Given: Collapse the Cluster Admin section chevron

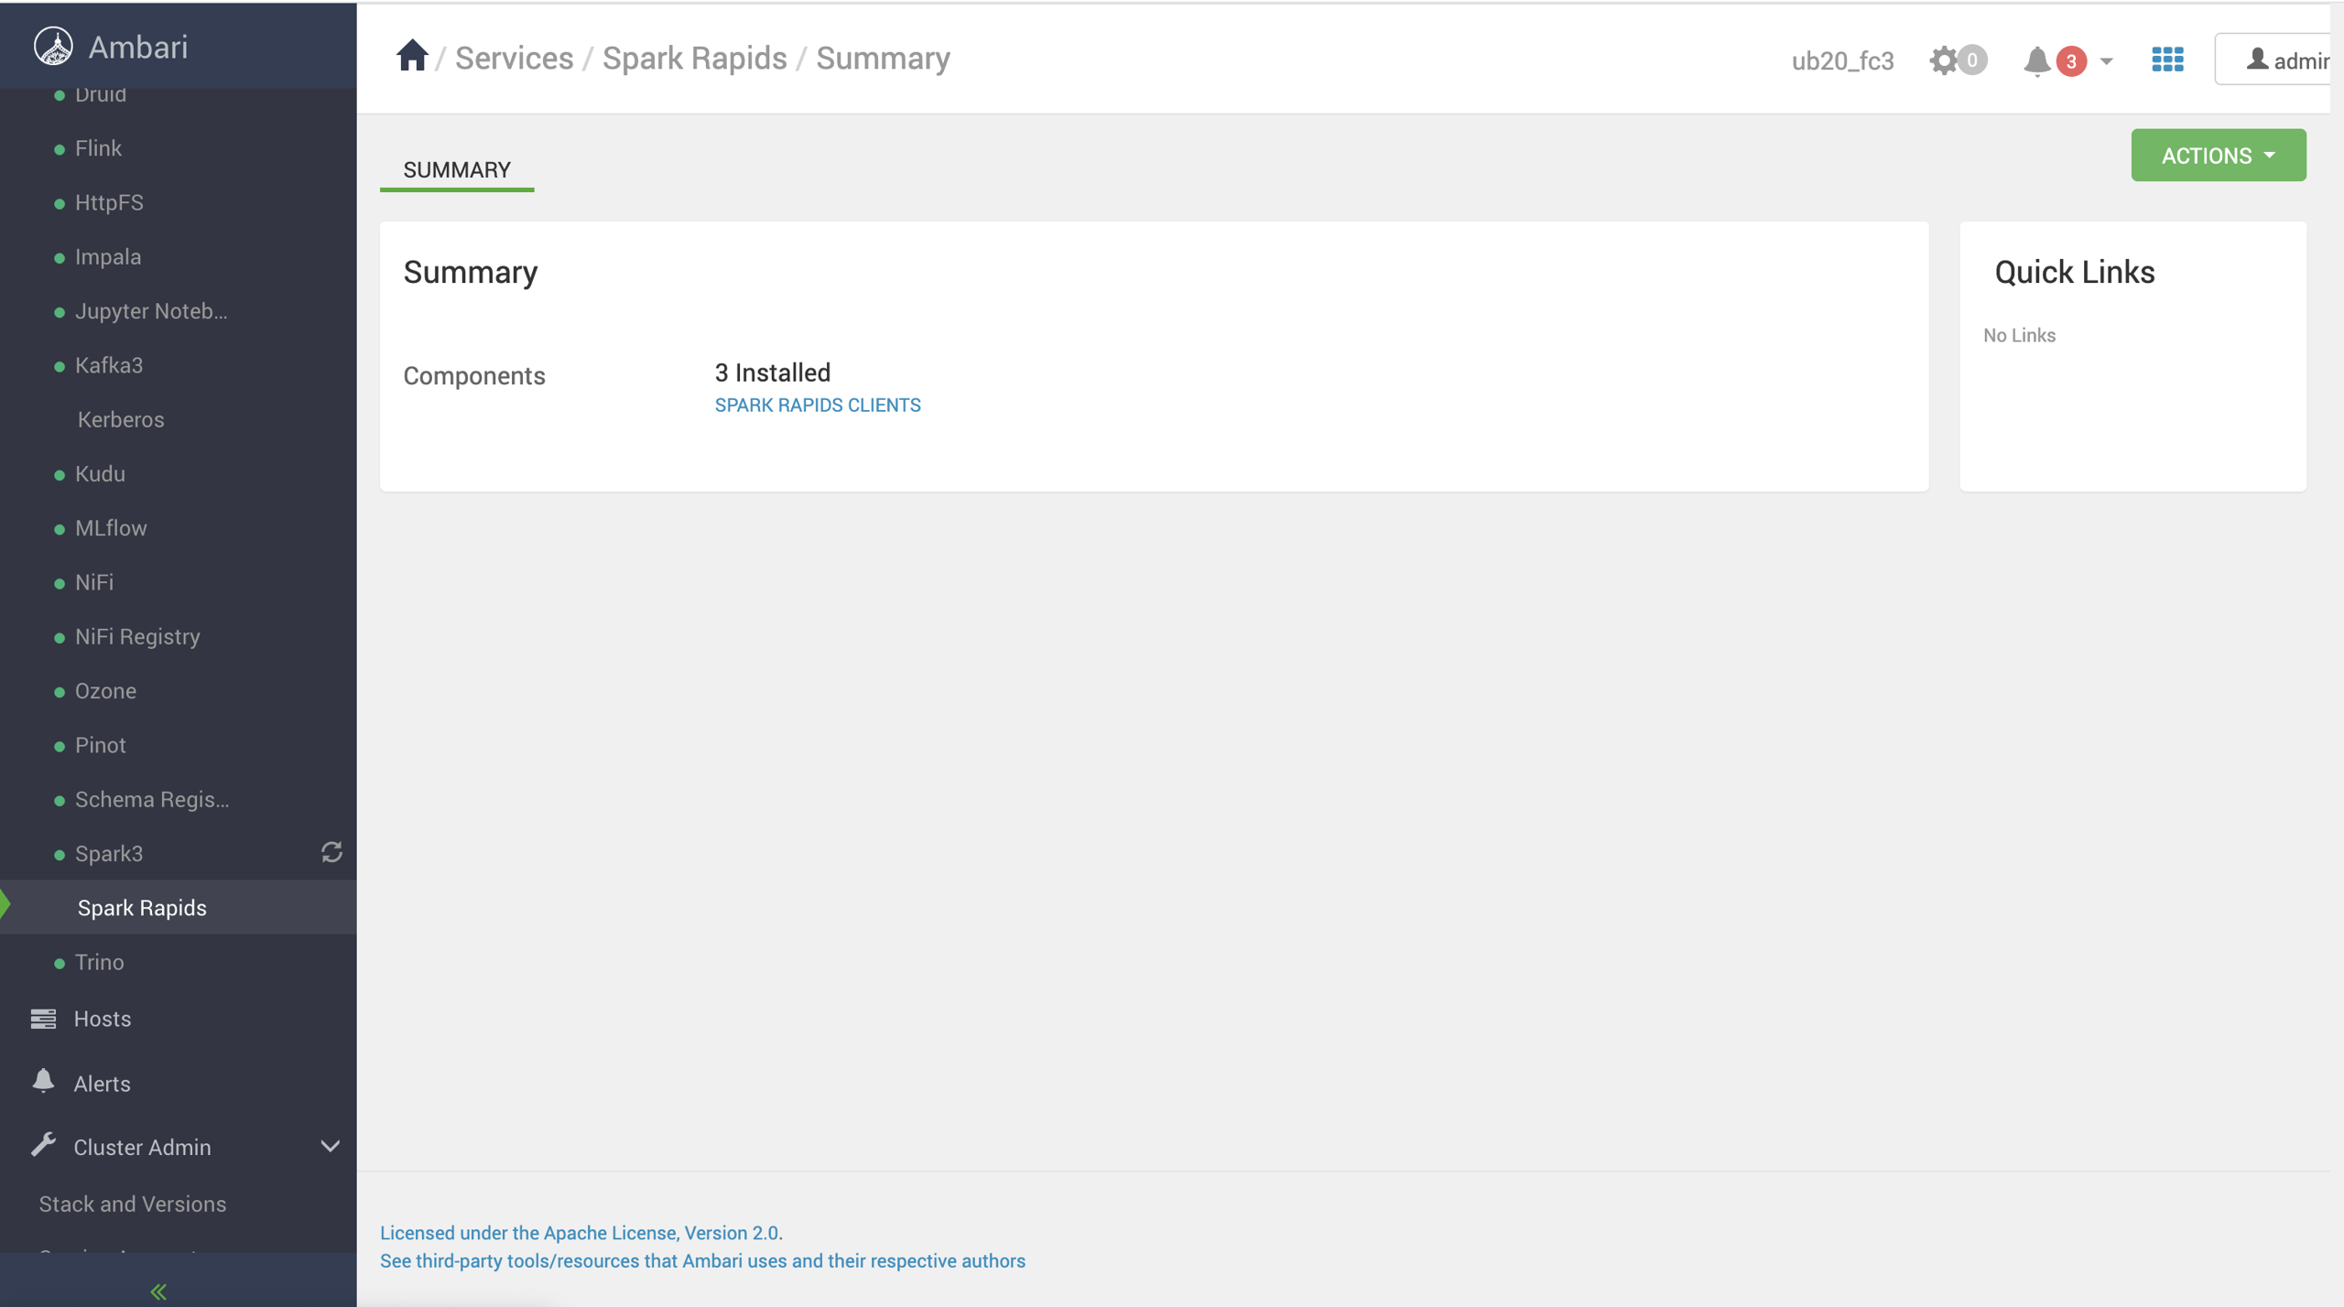Looking at the screenshot, I should [330, 1146].
